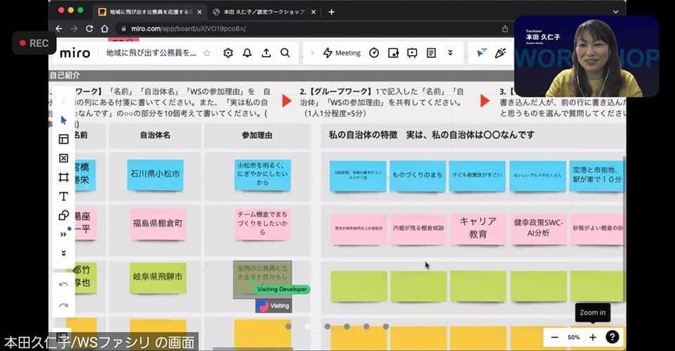Close the 本田久仁子 workshop tab
Viewport: 675px width, 351px height.
point(314,12)
